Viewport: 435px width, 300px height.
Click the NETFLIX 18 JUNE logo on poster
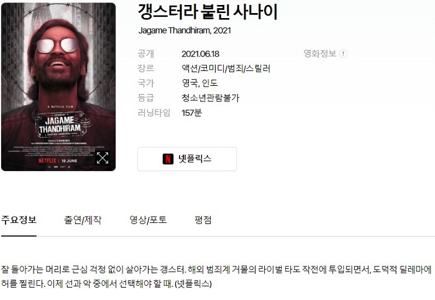58,161
